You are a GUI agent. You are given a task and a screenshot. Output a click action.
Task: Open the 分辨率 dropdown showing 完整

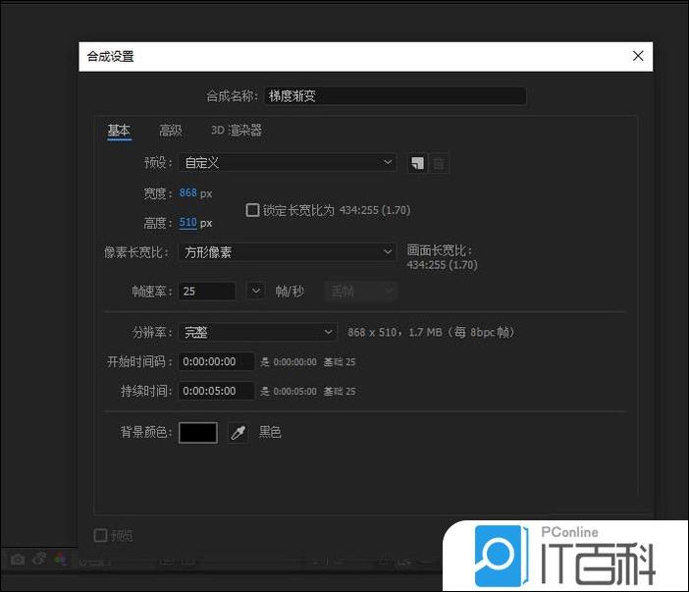pyautogui.click(x=258, y=332)
